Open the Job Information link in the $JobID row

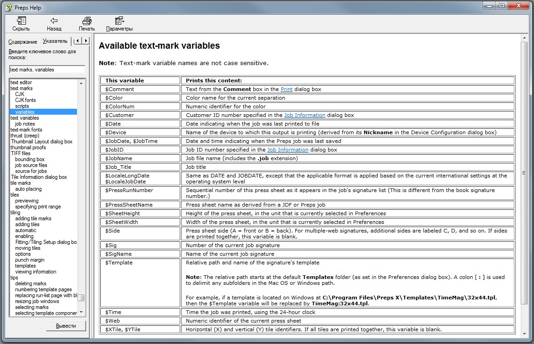coord(288,150)
